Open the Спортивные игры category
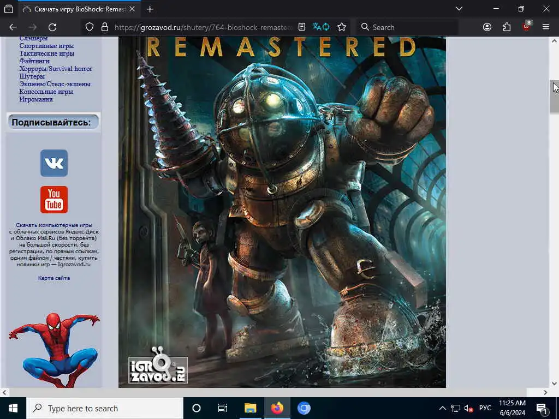The width and height of the screenshot is (559, 419). point(47,46)
